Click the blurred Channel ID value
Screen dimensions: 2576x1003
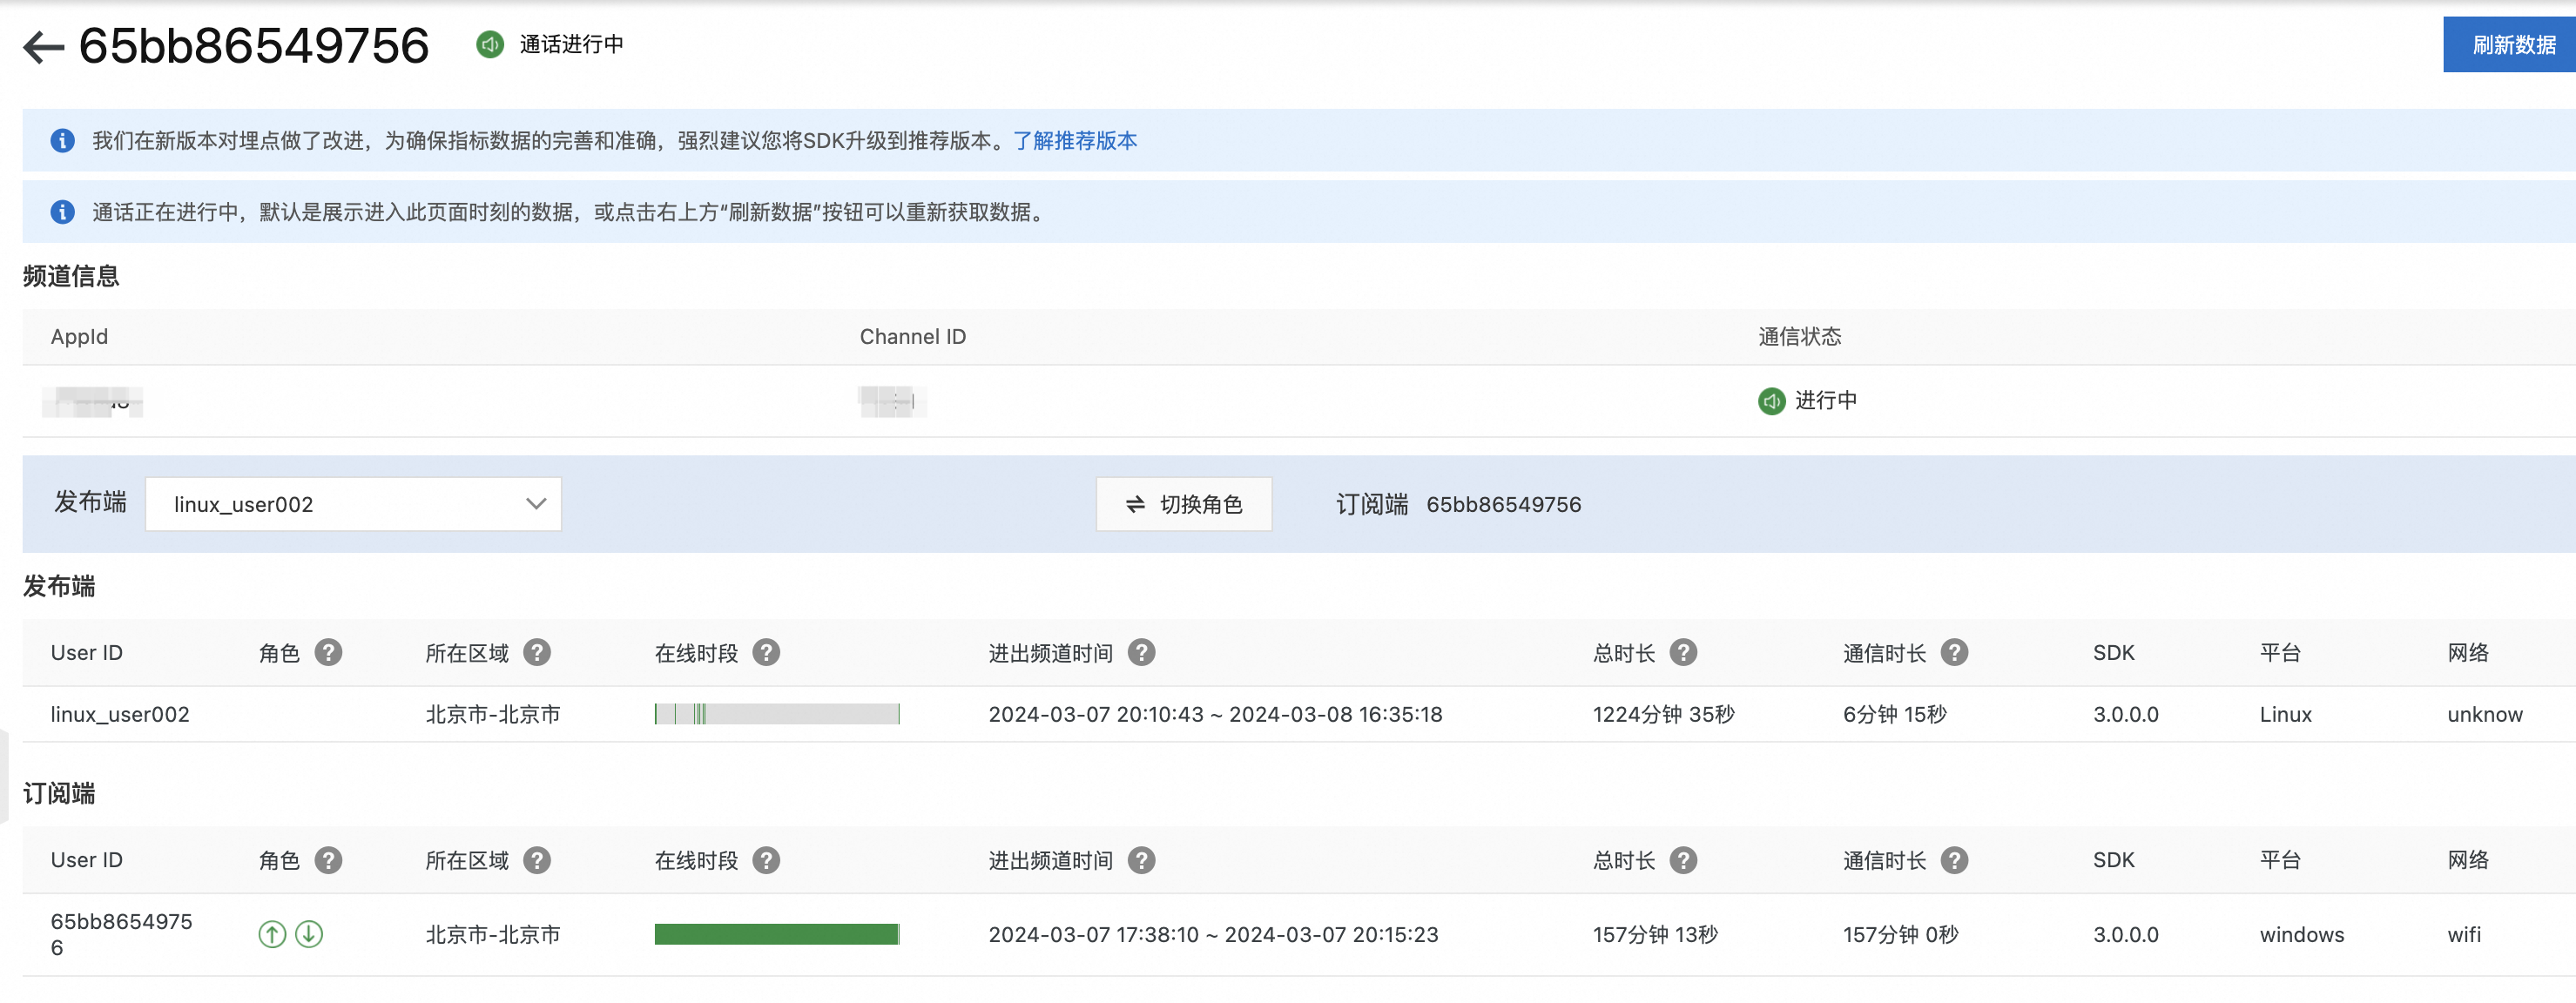pyautogui.click(x=892, y=401)
